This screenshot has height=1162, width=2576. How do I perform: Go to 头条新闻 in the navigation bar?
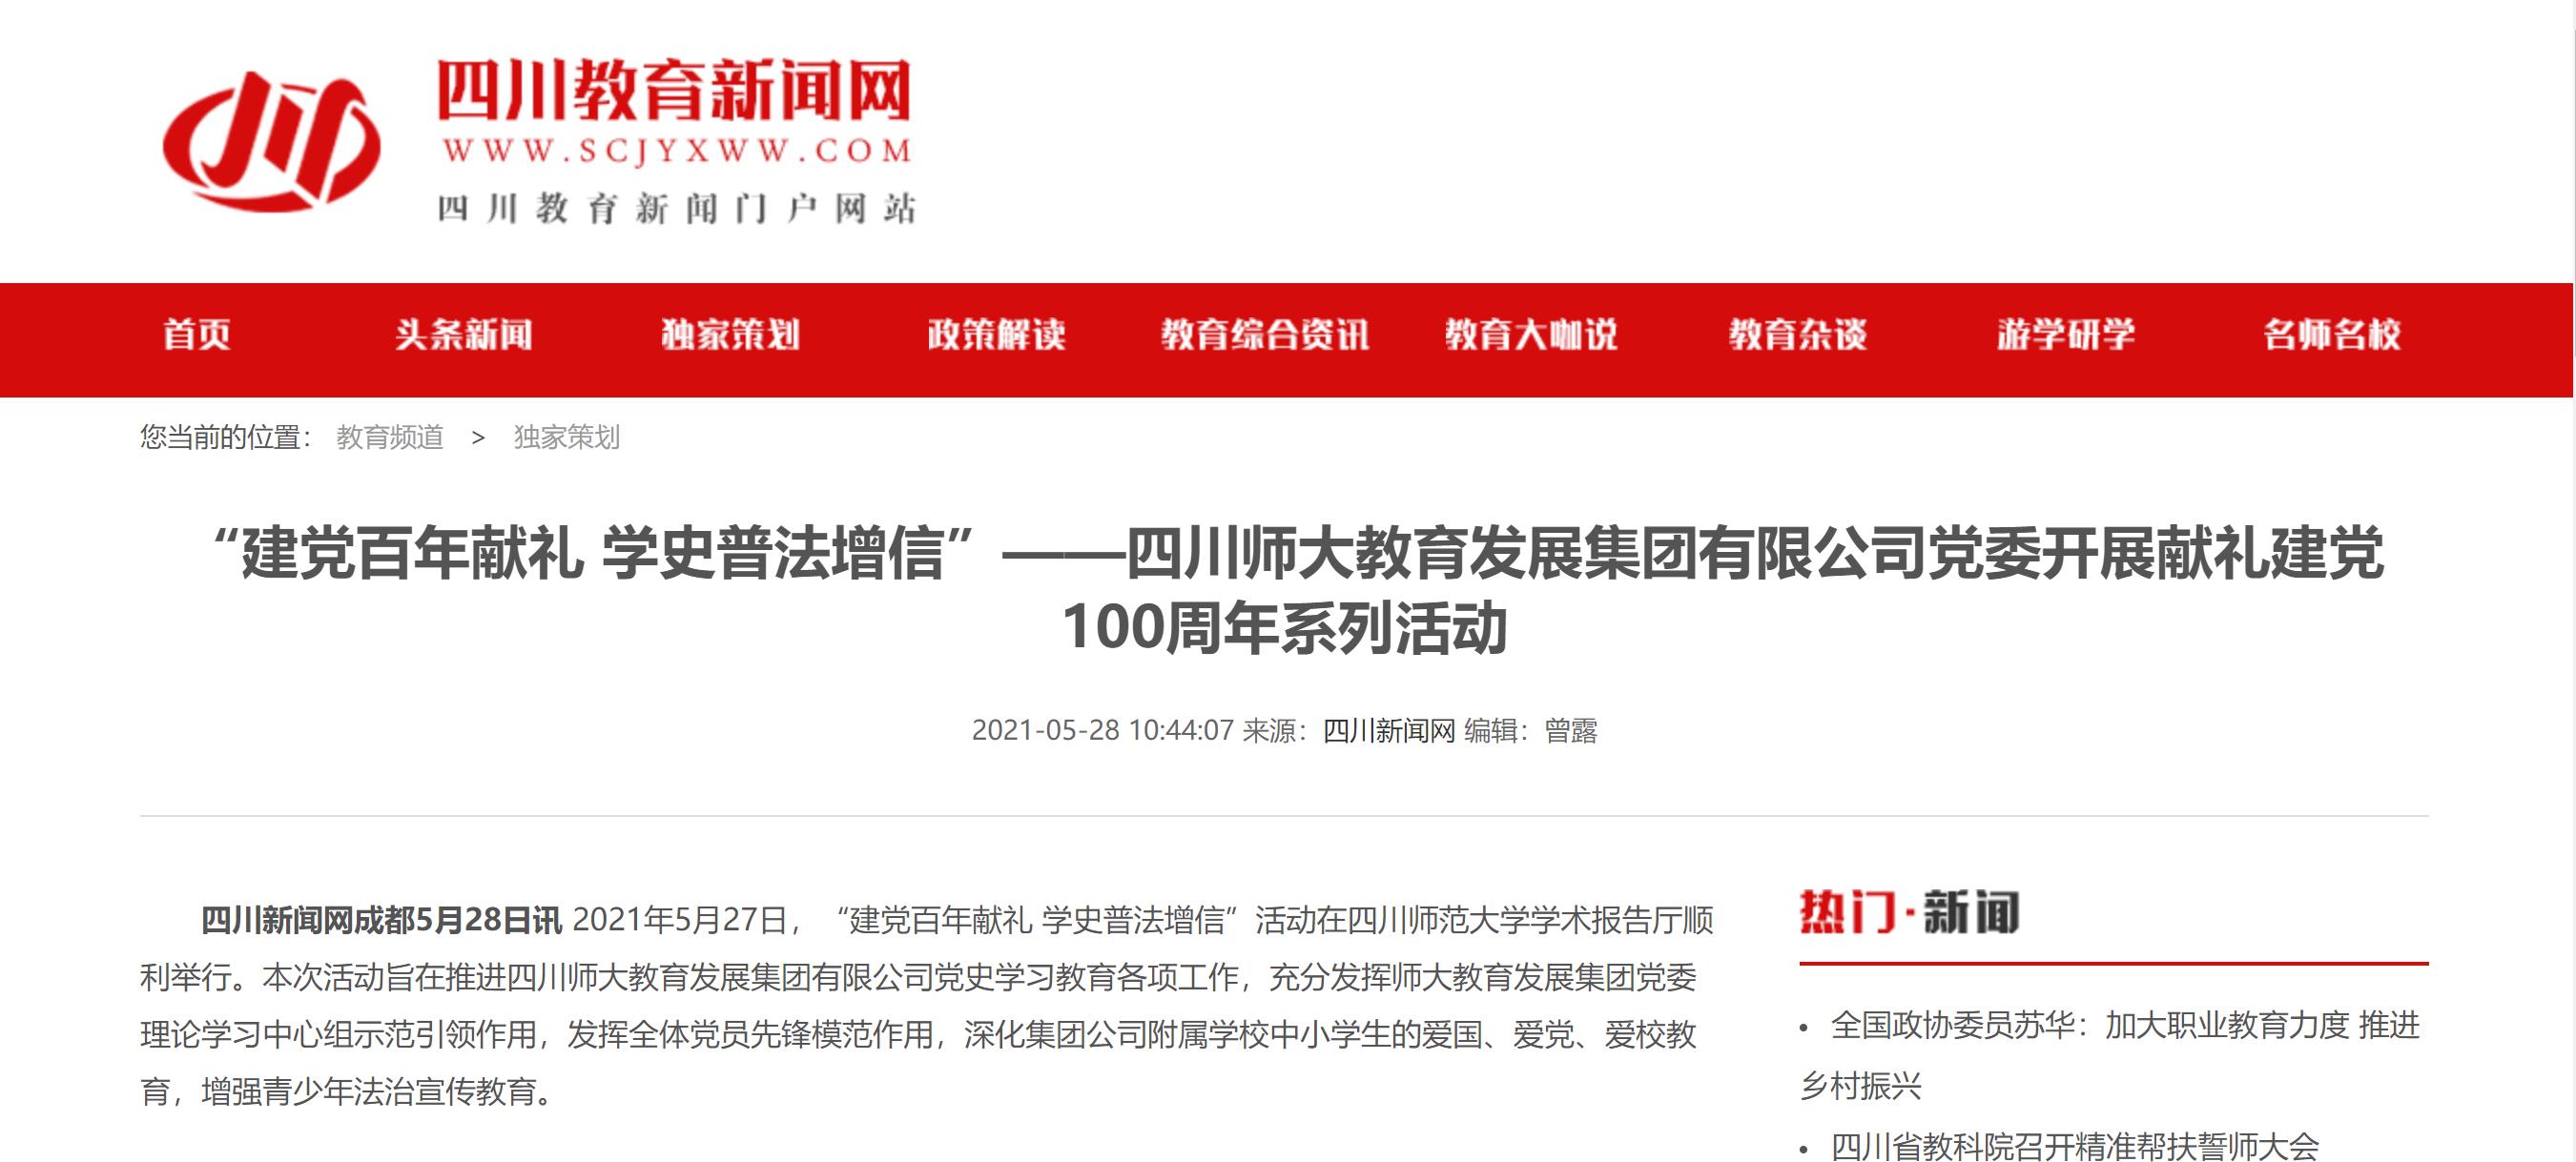(463, 335)
